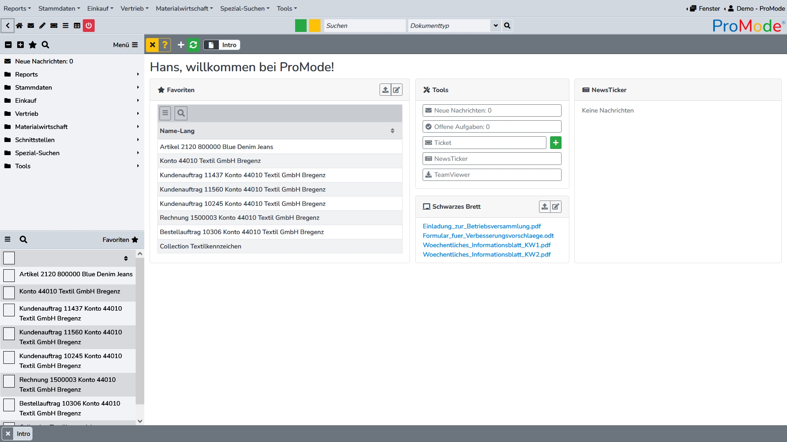Click upload icon in Favoriten panel header
Viewport: 787px width, 442px height.
click(x=385, y=90)
